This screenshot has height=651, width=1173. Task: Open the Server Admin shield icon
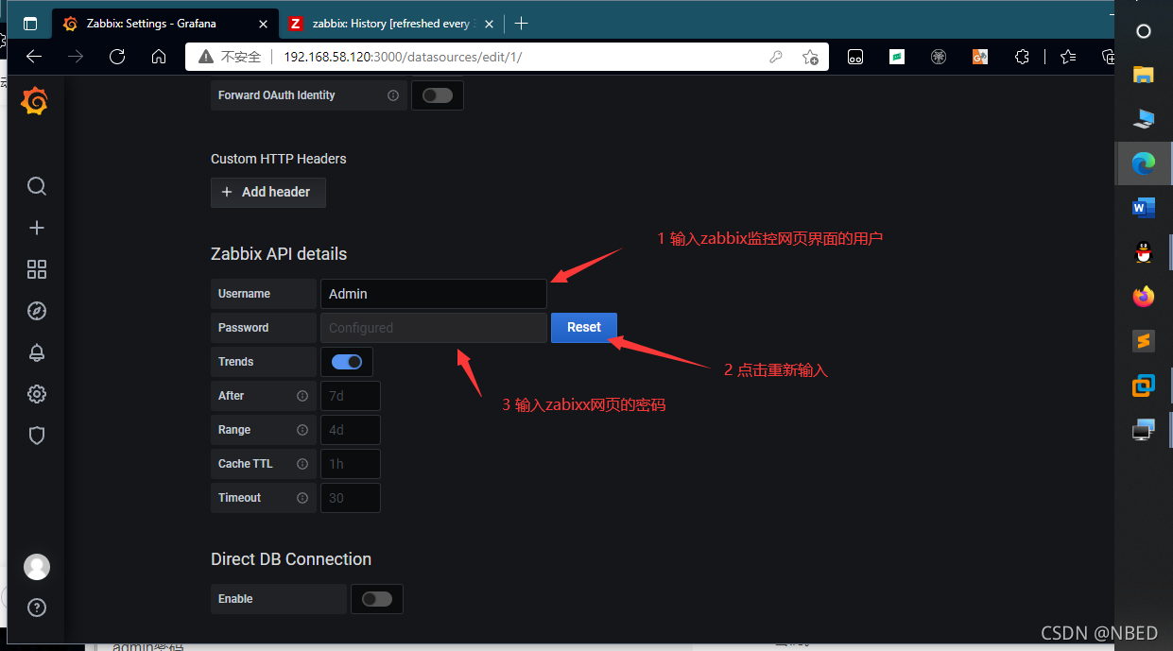(37, 436)
